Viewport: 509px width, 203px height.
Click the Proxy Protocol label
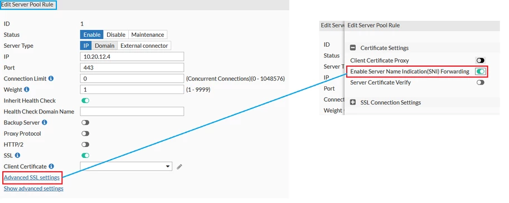[x=22, y=133]
